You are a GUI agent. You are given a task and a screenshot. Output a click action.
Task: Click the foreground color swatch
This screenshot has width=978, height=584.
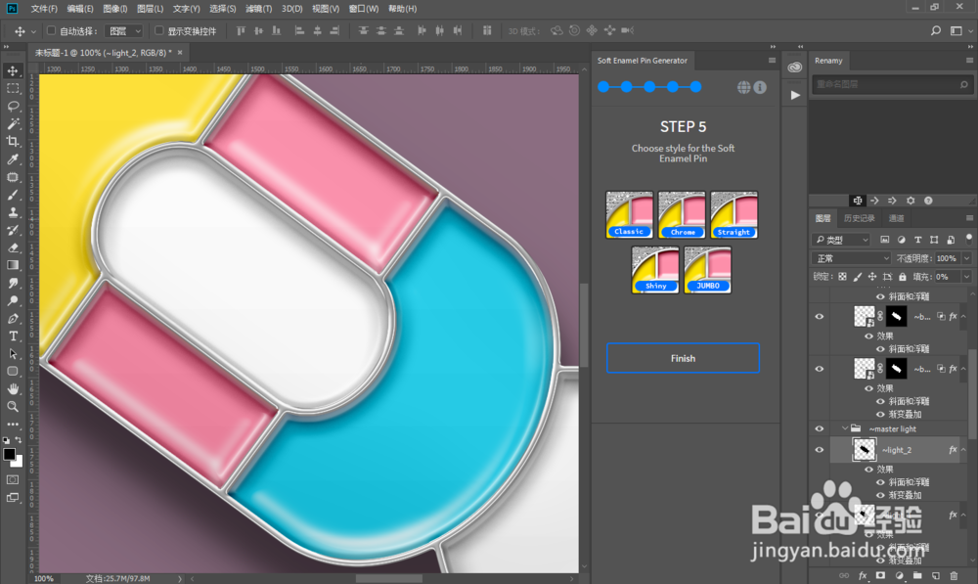coord(9,455)
